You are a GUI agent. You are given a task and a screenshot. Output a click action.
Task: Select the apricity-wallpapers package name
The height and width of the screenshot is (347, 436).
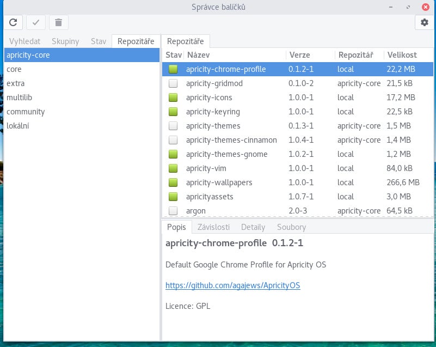point(219,182)
